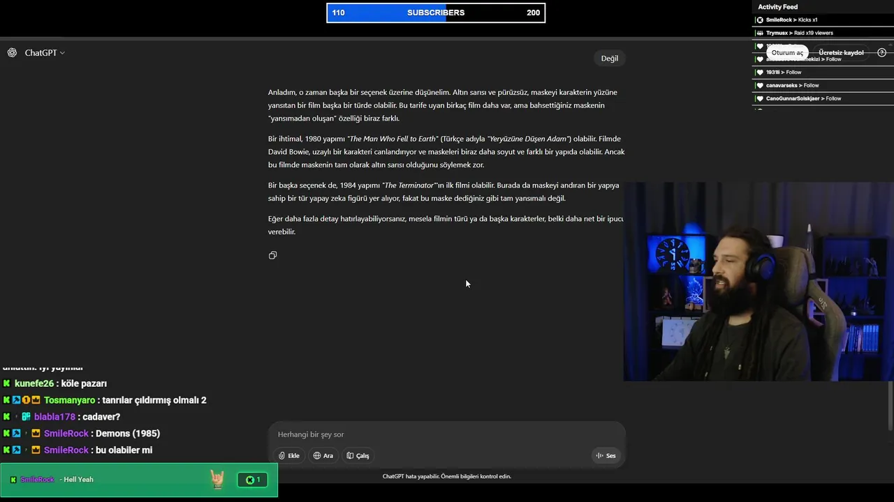This screenshot has width=894, height=502.
Task: Click the ChatGPT page scrollbar
Action: 890,404
